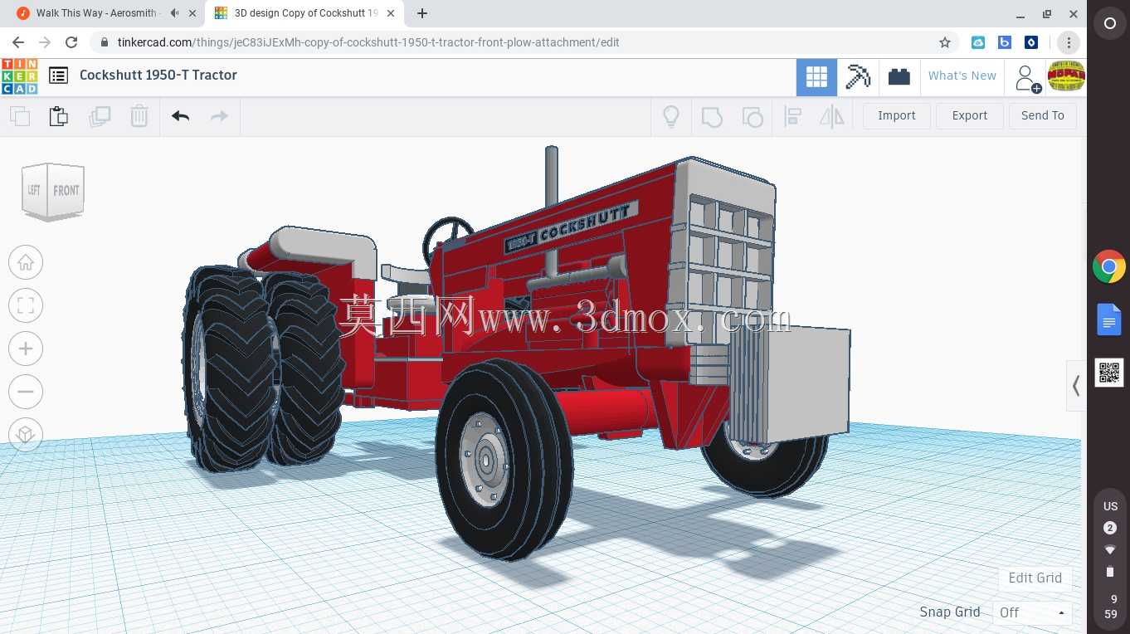Image resolution: width=1130 pixels, height=634 pixels.
Task: Open the Chrome three-dot menu
Action: pos(1068,42)
